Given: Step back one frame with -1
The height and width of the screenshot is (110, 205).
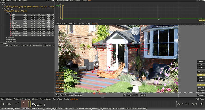Looking at the screenshot, I should 17,104.
